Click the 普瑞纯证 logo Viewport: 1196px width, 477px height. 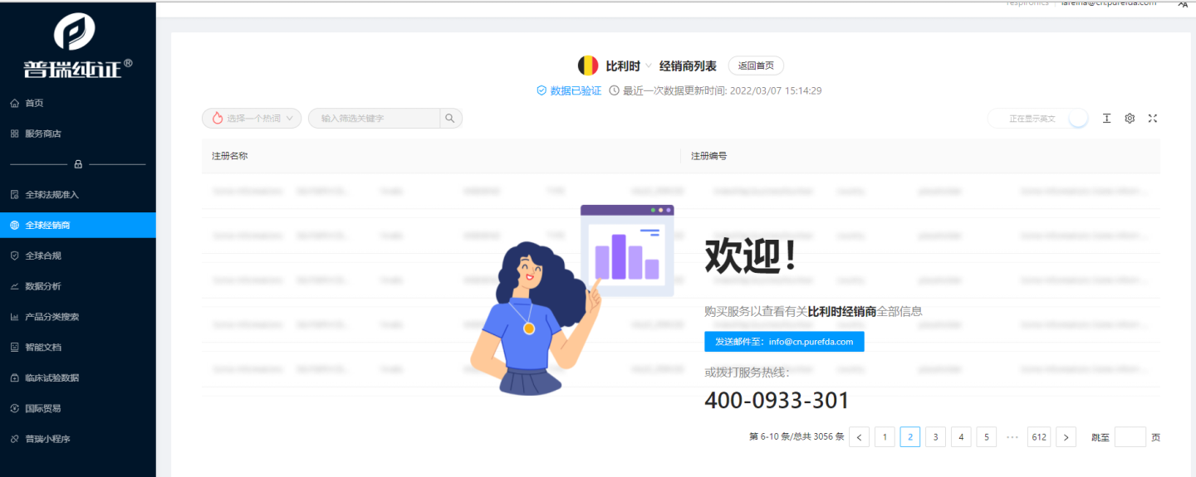coord(77,45)
